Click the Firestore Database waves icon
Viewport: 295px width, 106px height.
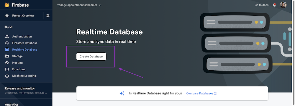(7, 43)
